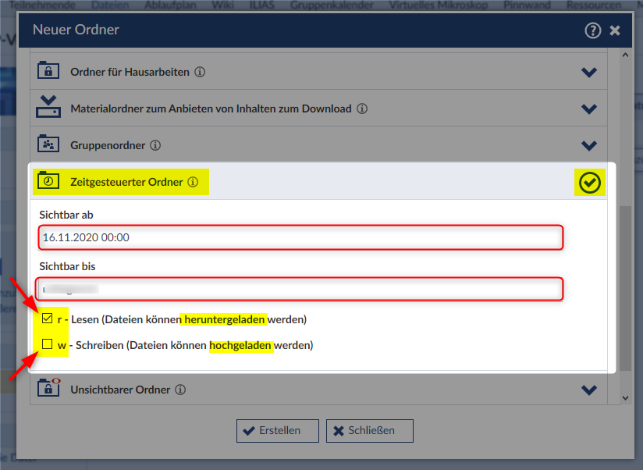Enable the w - Schreiben checkbox
Viewport: 643px width, 470px height.
click(48, 344)
